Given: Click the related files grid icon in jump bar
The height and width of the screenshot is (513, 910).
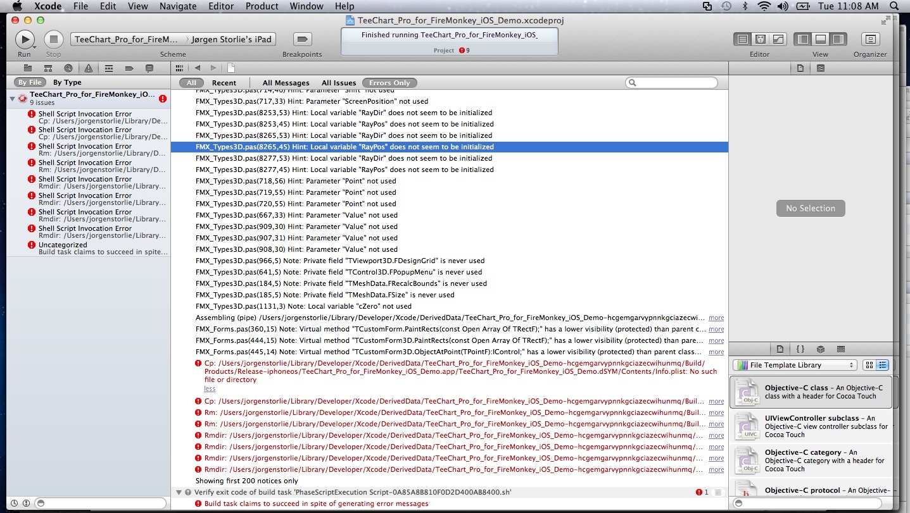Looking at the screenshot, I should coord(179,68).
